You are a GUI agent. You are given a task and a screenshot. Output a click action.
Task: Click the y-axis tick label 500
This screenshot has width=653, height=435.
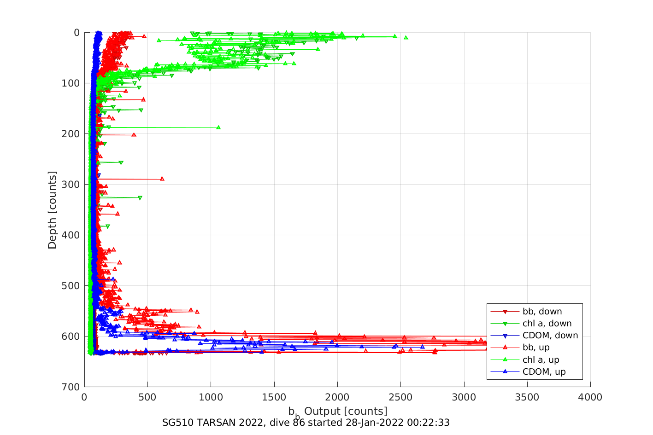(x=71, y=286)
